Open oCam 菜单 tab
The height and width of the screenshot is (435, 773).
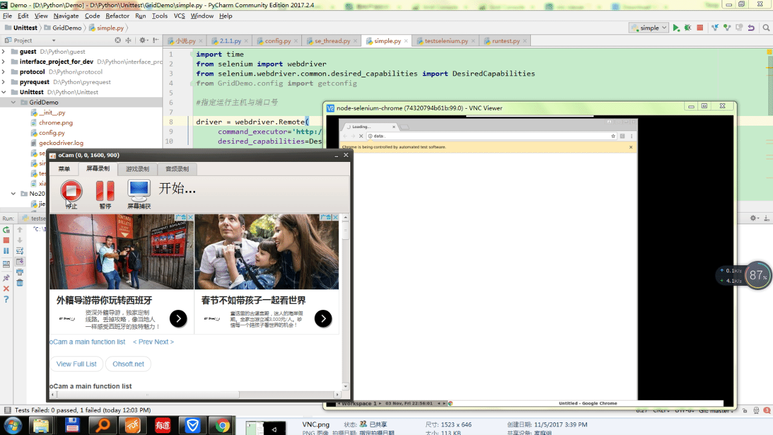64,169
